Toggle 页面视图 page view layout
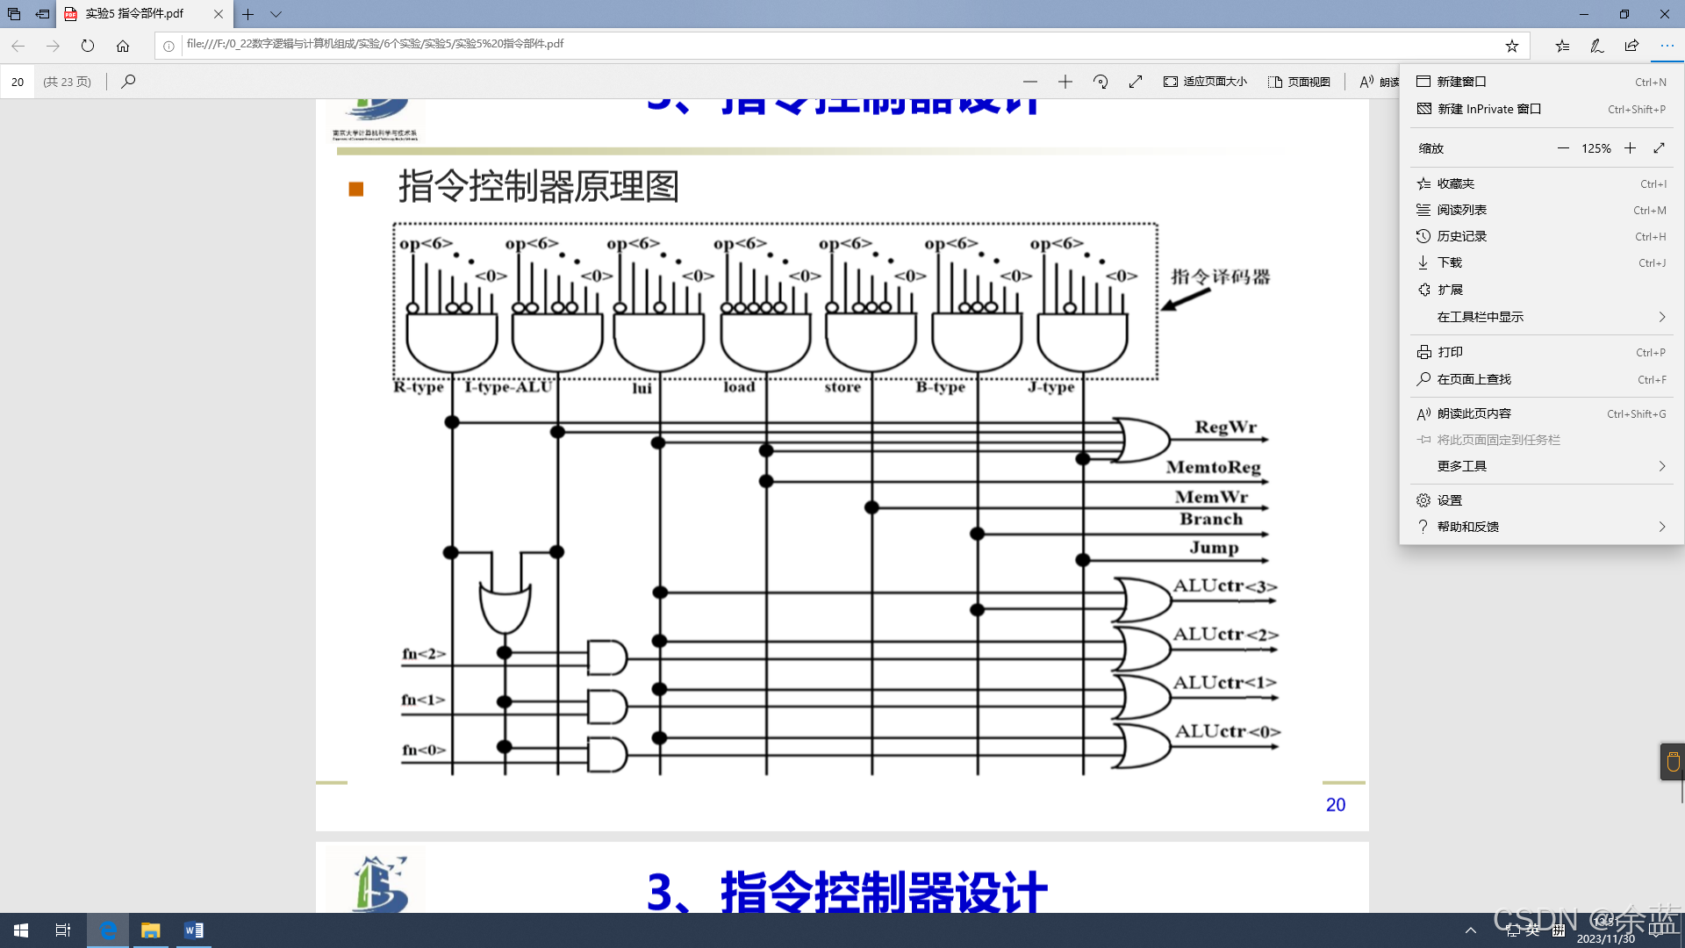 tap(1299, 82)
